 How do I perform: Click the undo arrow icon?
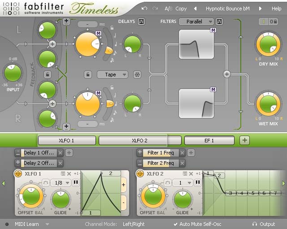click(x=144, y=9)
